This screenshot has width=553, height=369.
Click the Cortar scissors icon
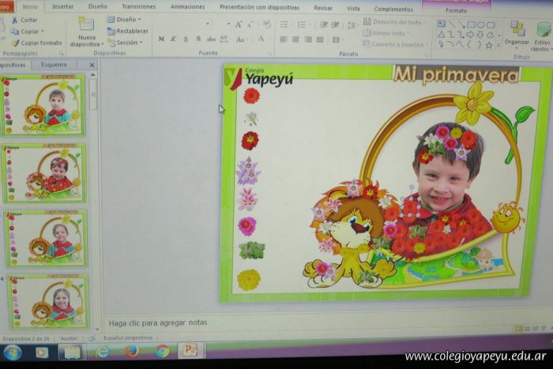[14, 20]
